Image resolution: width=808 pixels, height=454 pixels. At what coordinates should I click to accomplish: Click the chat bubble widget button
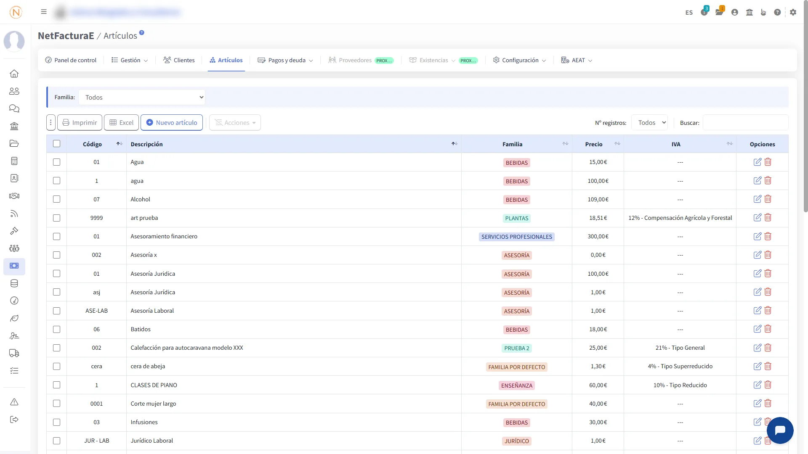tap(780, 430)
